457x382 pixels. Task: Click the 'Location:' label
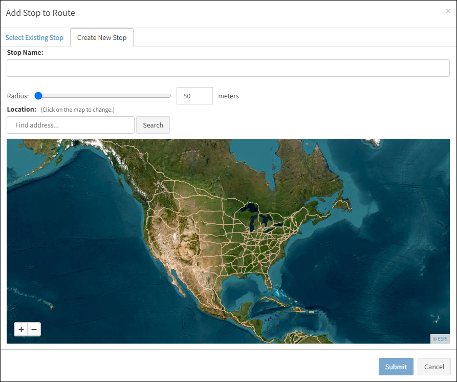coord(21,110)
